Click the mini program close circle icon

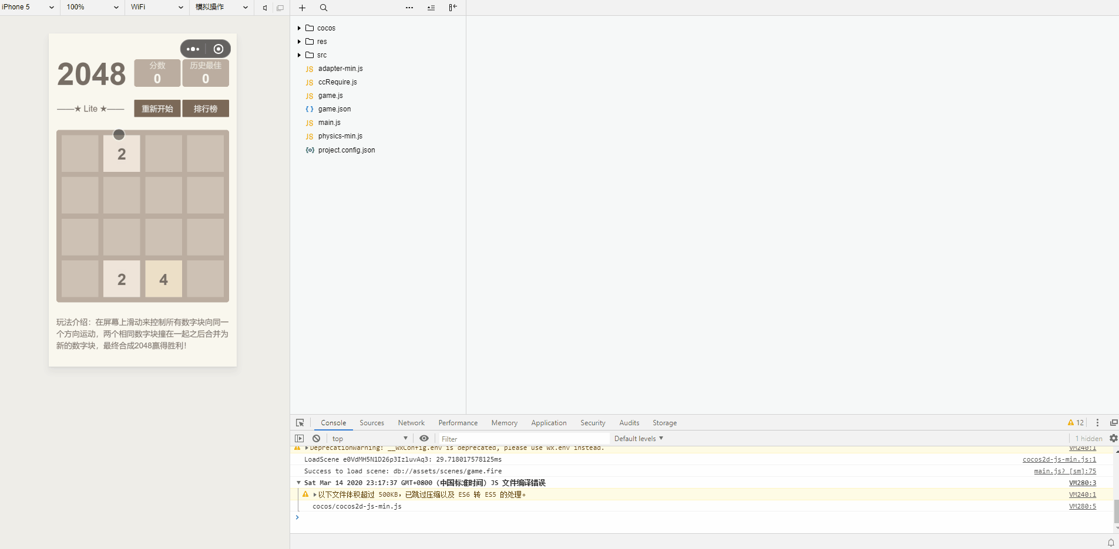[x=219, y=49]
